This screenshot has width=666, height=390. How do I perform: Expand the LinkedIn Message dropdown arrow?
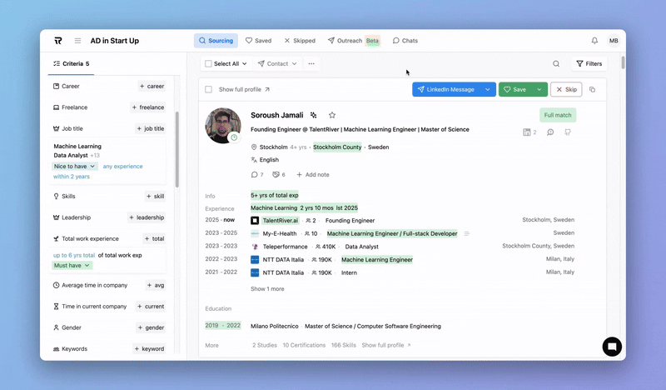(x=487, y=89)
